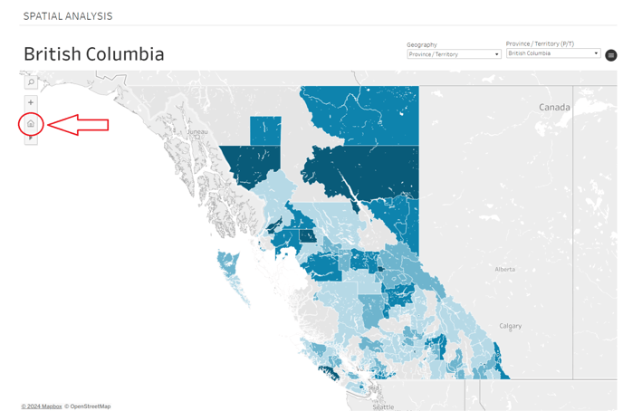Click the Canada label on the map

[554, 107]
